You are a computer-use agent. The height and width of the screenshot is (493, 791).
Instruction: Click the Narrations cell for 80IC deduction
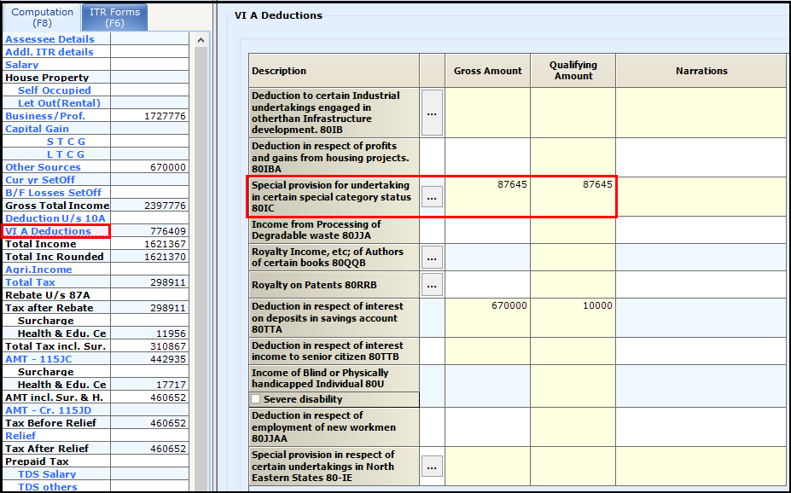[x=701, y=196]
